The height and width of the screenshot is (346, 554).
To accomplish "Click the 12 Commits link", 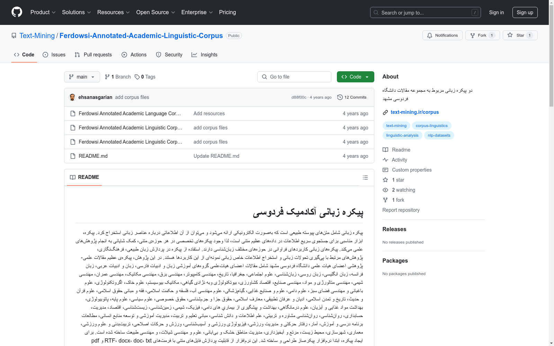I will pyautogui.click(x=352, y=97).
